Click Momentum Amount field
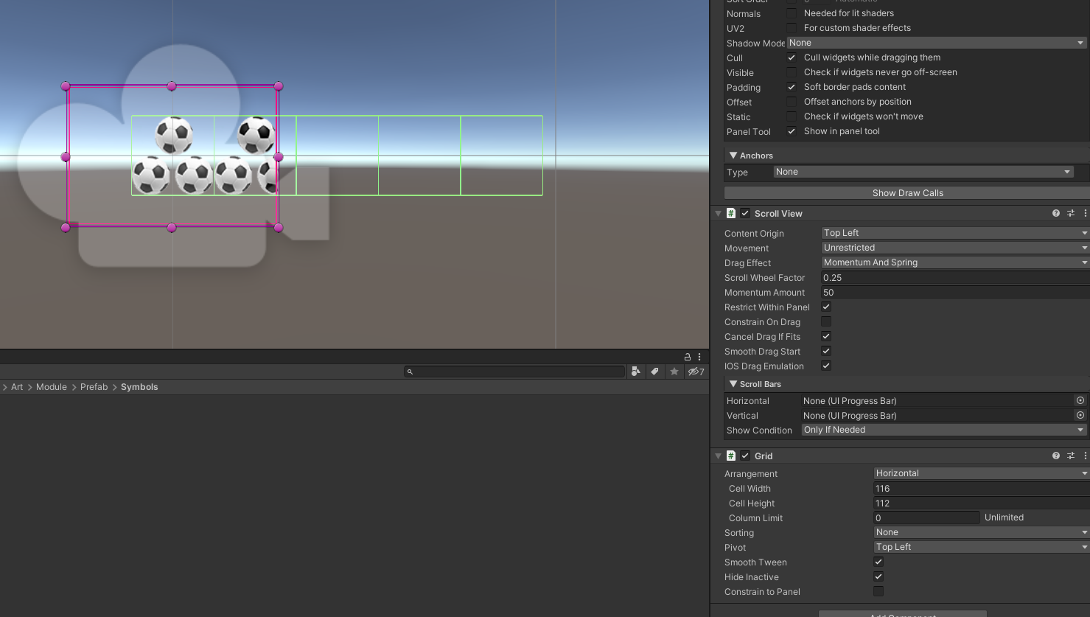The width and height of the screenshot is (1090, 617). [955, 293]
